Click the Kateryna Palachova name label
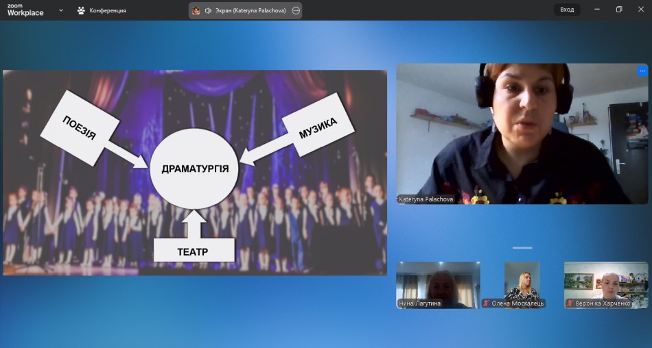This screenshot has width=652, height=348. [x=426, y=199]
